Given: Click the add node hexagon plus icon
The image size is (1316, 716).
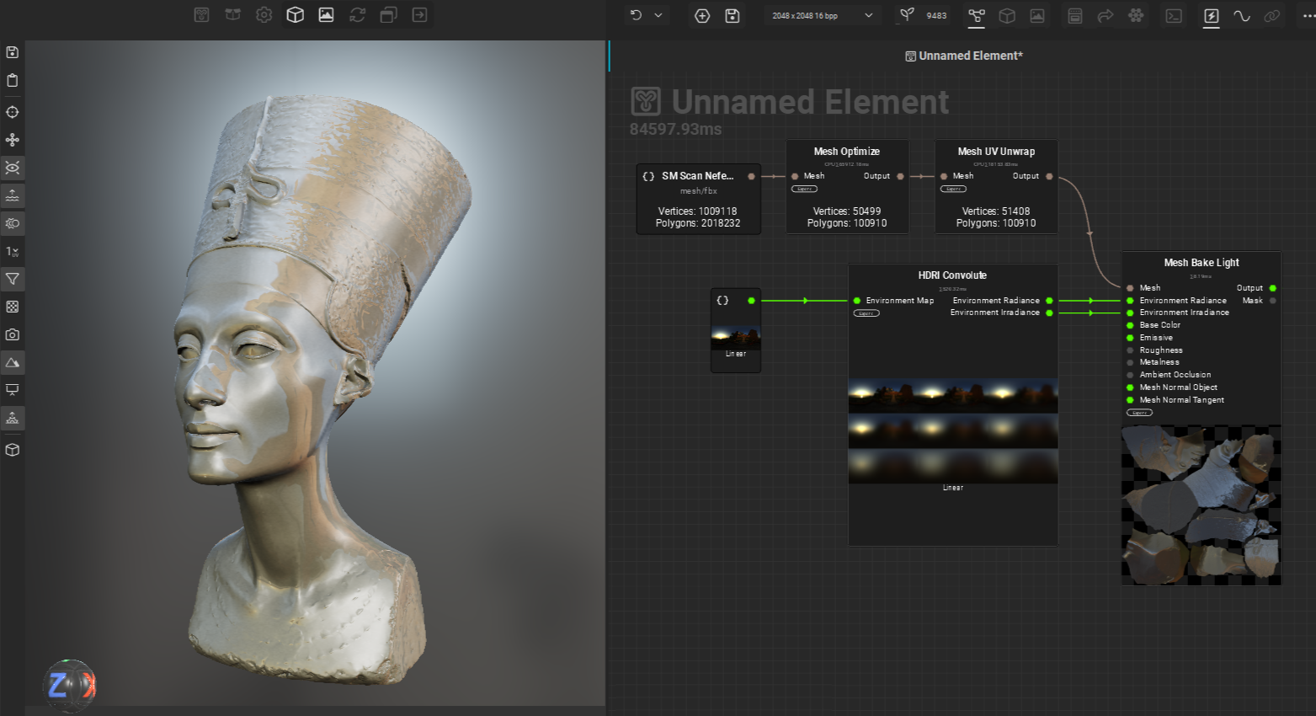Looking at the screenshot, I should click(702, 16).
